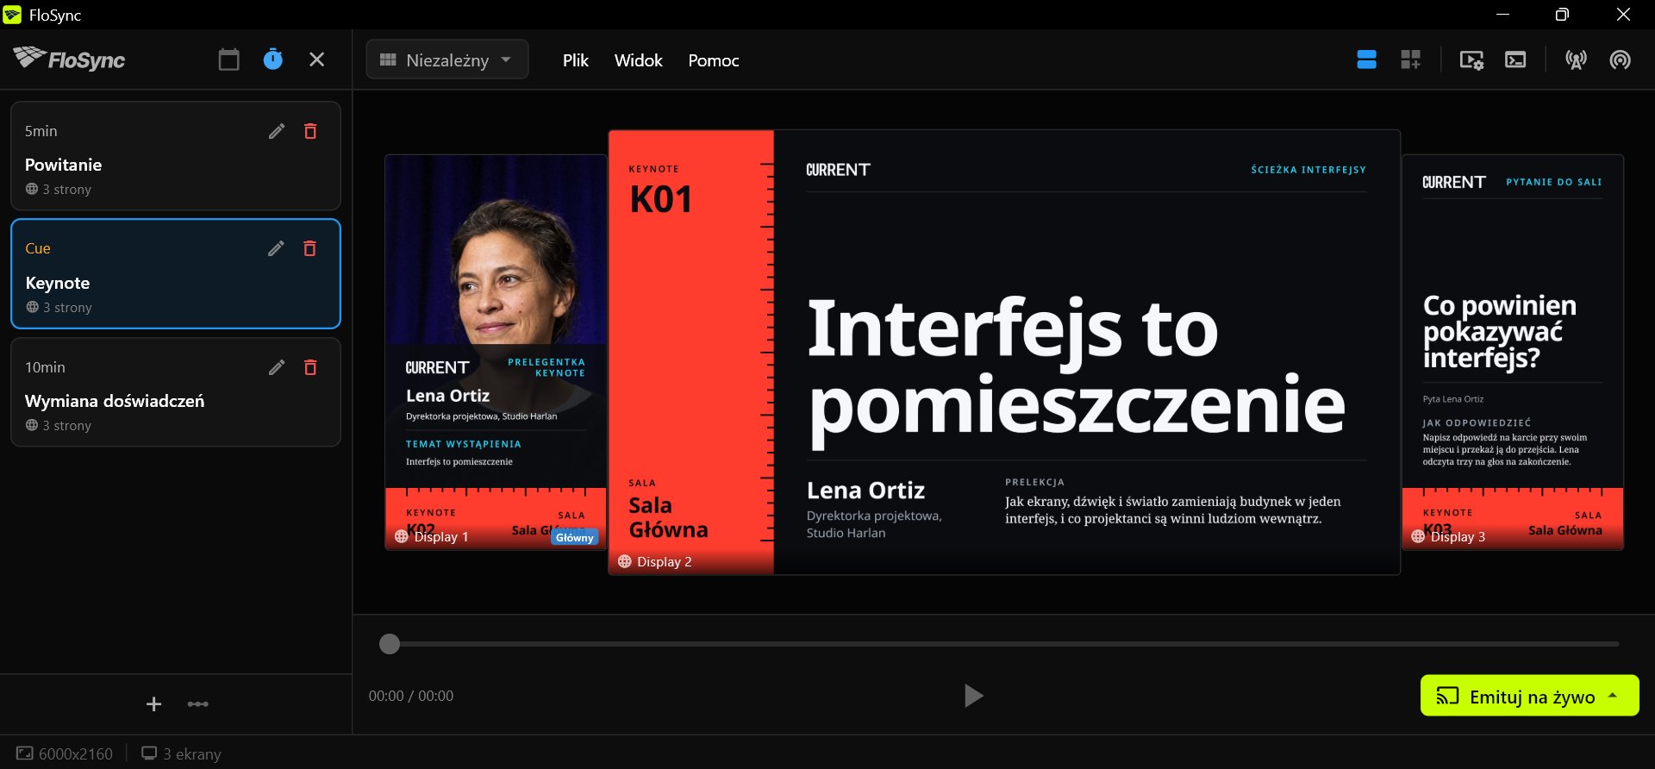
Task: Edit the Wymiana doświadczeń cue
Action: [277, 367]
